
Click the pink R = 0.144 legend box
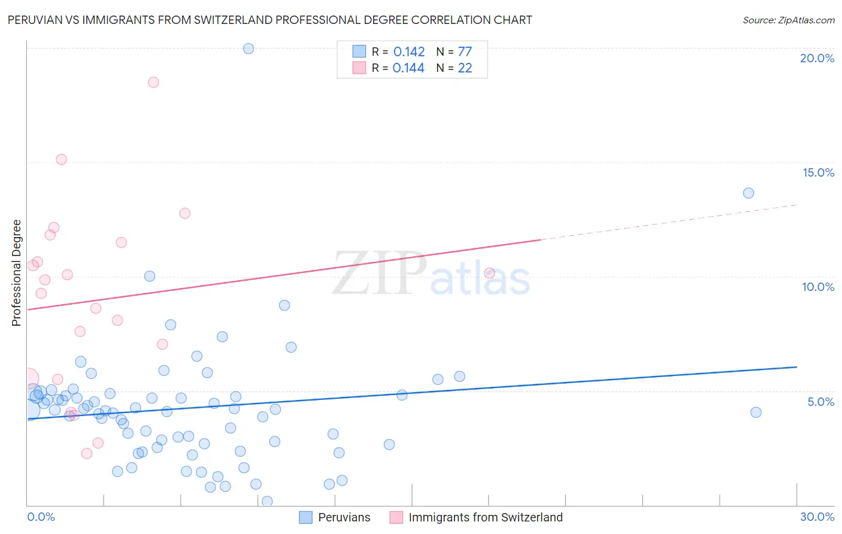point(359,68)
